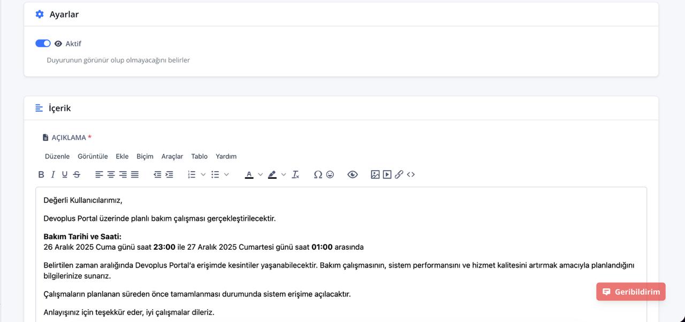Screen dimensions: 685x322
Task: Insert a special character with omega icon
Action: click(x=318, y=174)
